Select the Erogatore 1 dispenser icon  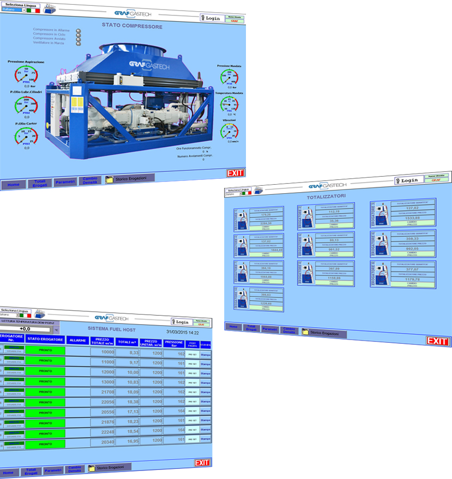243,220
